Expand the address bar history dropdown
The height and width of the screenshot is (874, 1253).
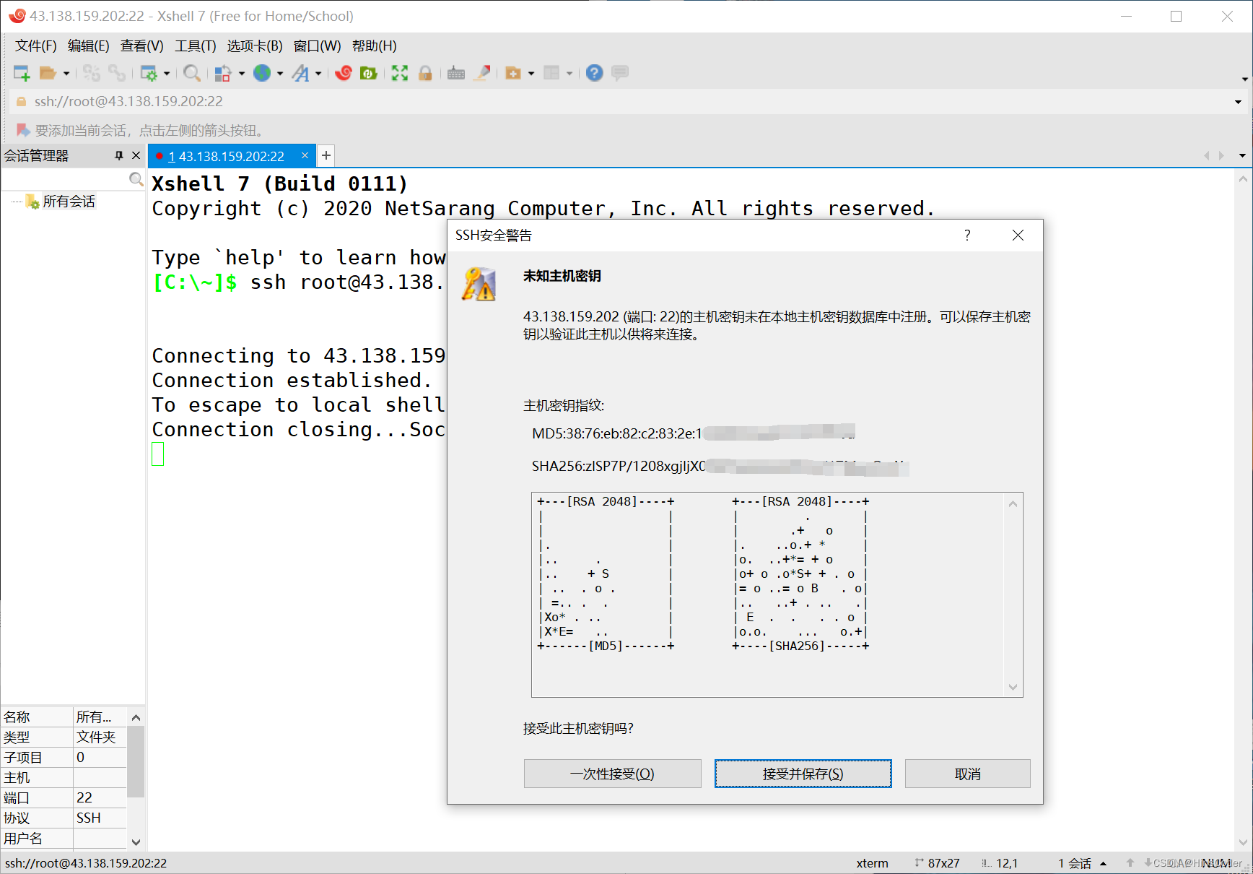click(1238, 102)
